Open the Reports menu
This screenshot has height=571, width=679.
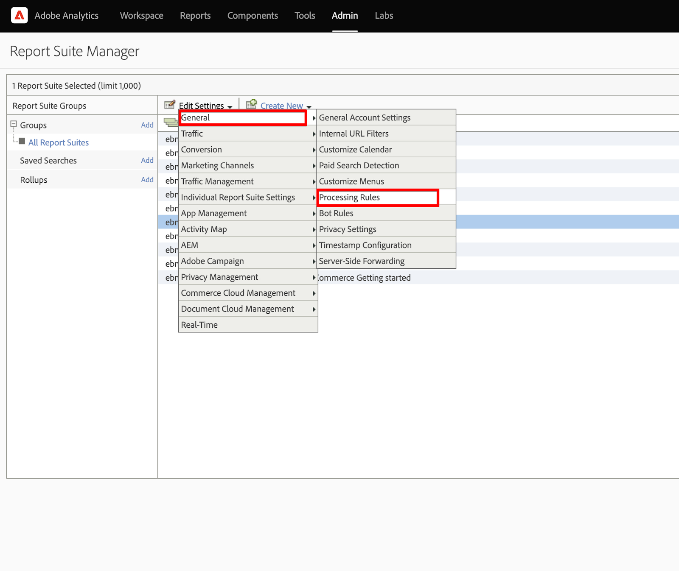(195, 16)
